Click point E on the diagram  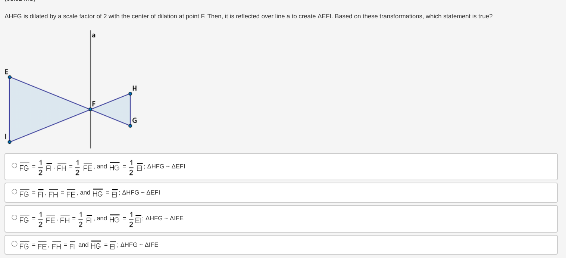coord(9,77)
